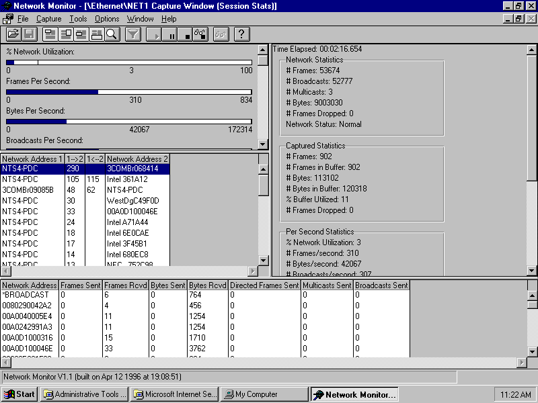Viewport: 538px width, 403px height.
Task: Click the station pane scroll down arrow
Action: pyautogui.click(x=532, y=351)
